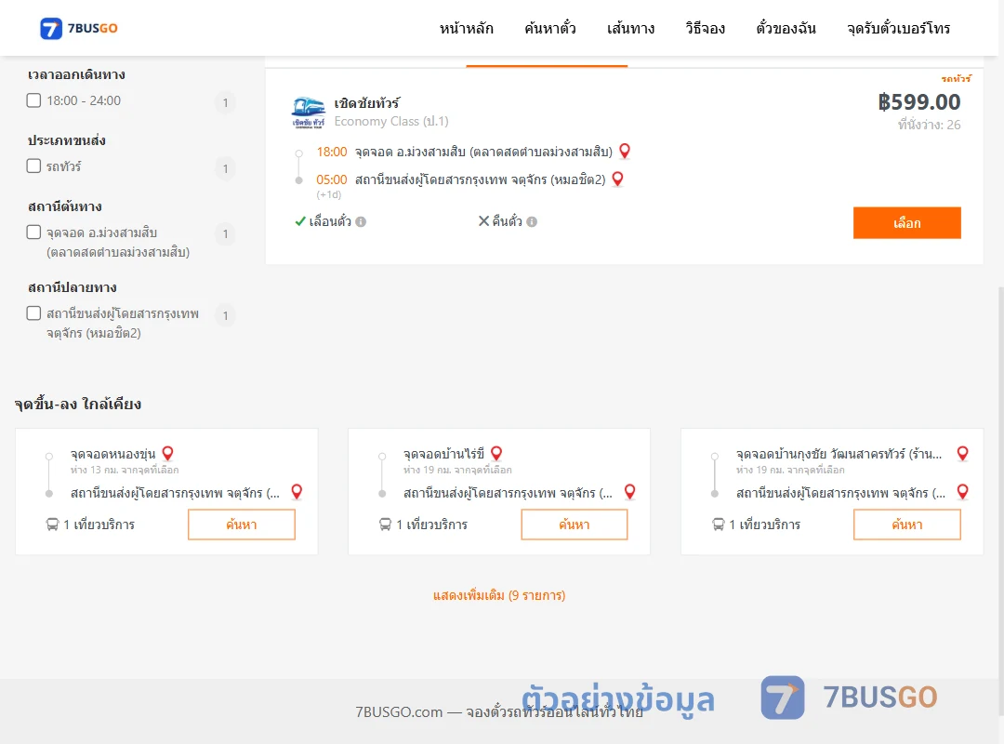Enable the รถทัวร์ transport type filter
The height and width of the screenshot is (744, 1004).
[x=34, y=166]
